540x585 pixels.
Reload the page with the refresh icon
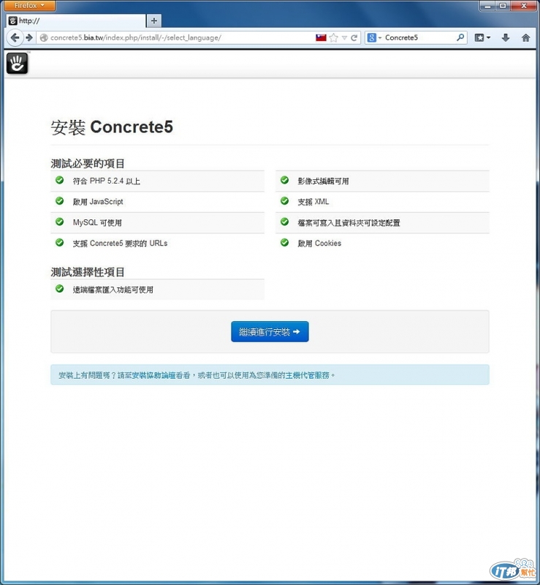[354, 38]
